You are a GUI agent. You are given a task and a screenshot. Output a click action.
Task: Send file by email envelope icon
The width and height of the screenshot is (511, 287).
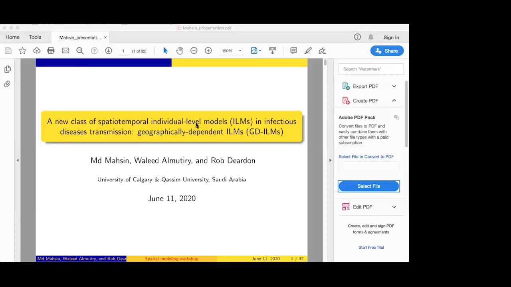tap(65, 51)
